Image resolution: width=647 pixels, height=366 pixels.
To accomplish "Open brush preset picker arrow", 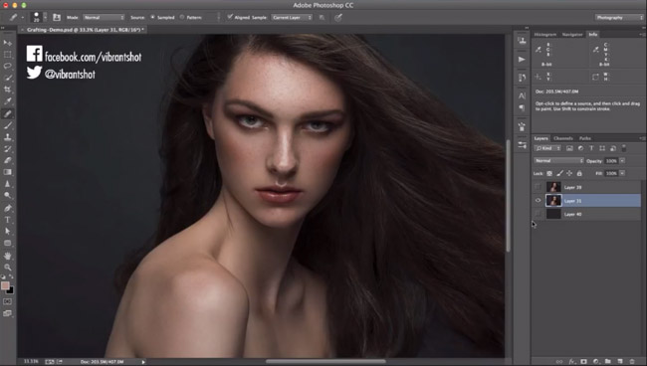I will [45, 17].
